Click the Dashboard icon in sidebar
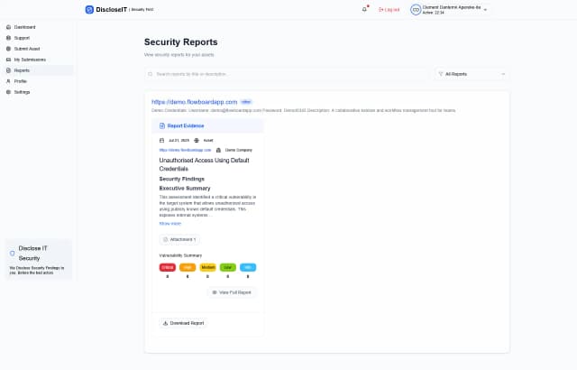Screen dimensions: 577x370 tap(9, 27)
